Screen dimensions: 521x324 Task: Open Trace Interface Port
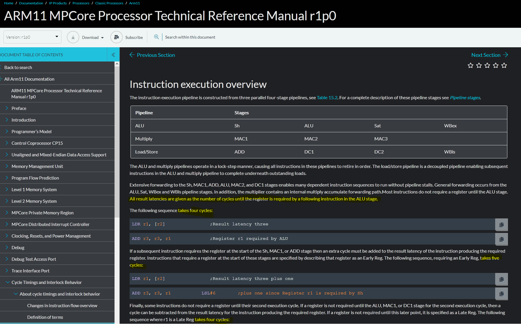[30, 271]
